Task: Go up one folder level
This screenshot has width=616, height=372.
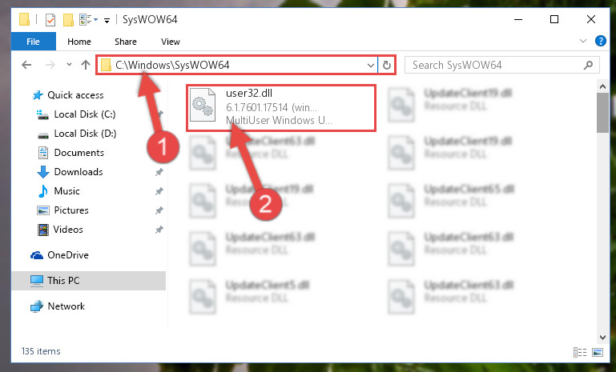Action: pyautogui.click(x=86, y=65)
